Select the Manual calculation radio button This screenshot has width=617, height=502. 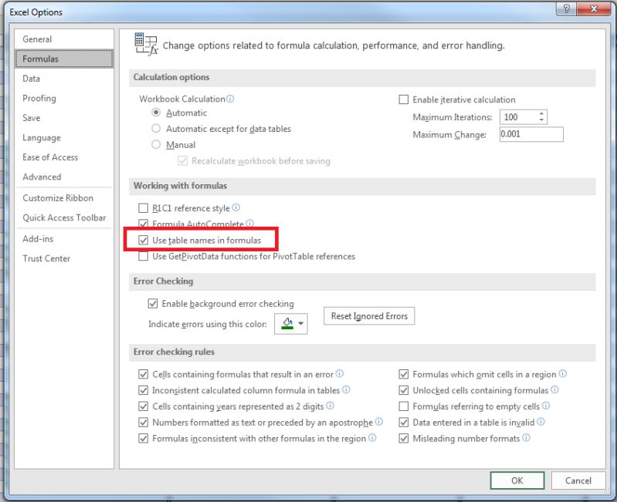[x=156, y=145]
